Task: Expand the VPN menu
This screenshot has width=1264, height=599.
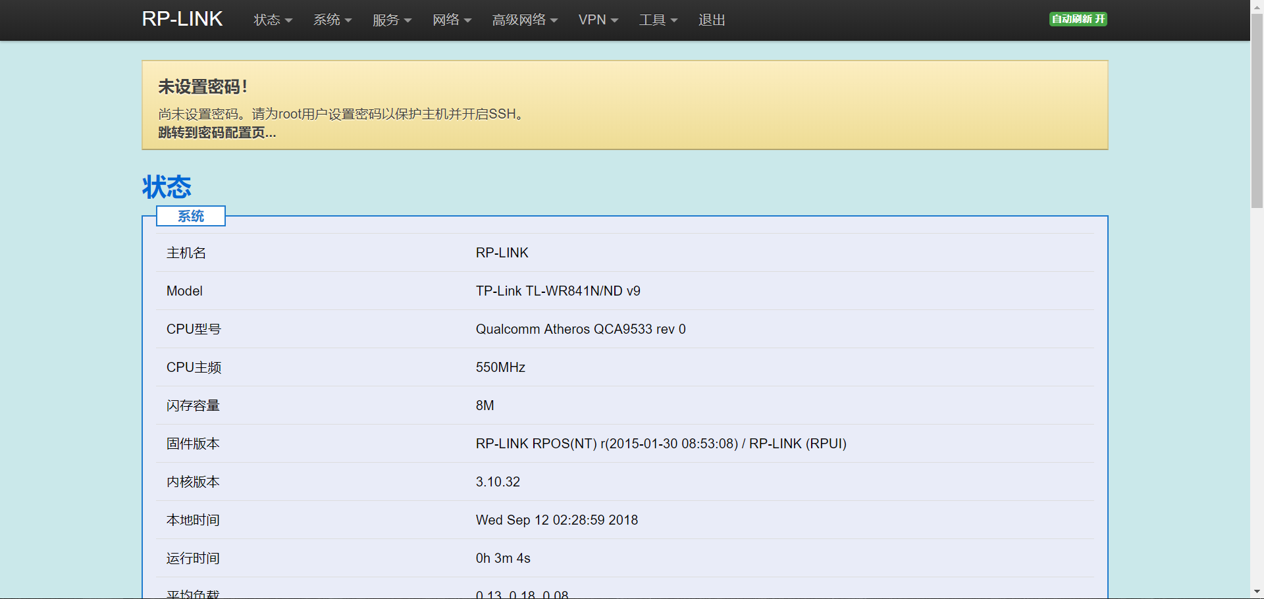Action: tap(598, 20)
